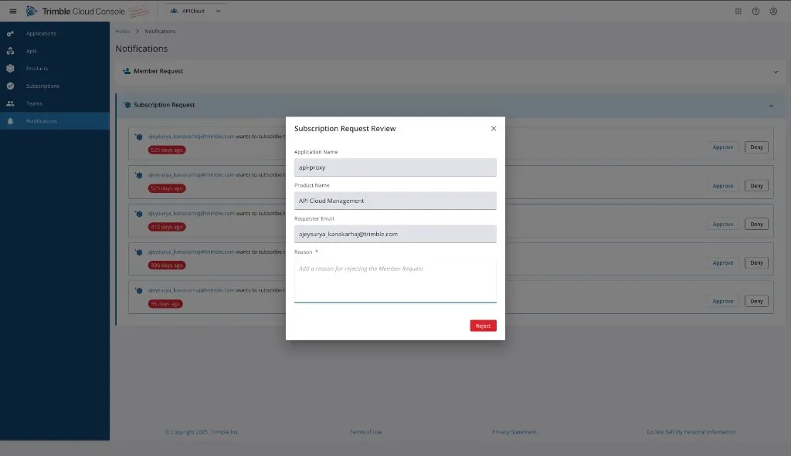Screen dimensions: 791x456
Task: Approve the 415 days ago request
Action: (722, 225)
